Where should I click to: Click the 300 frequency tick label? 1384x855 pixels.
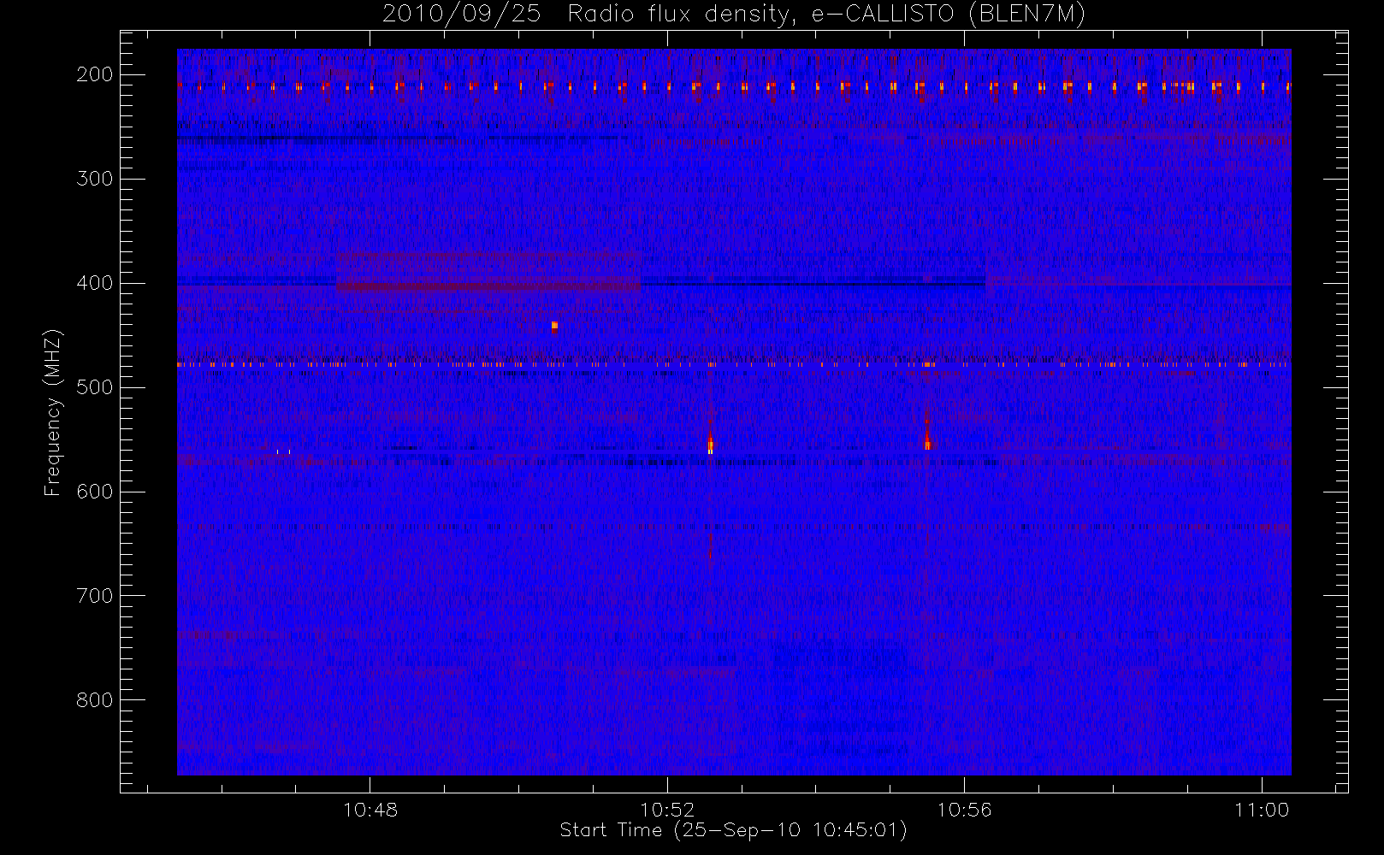95,179
